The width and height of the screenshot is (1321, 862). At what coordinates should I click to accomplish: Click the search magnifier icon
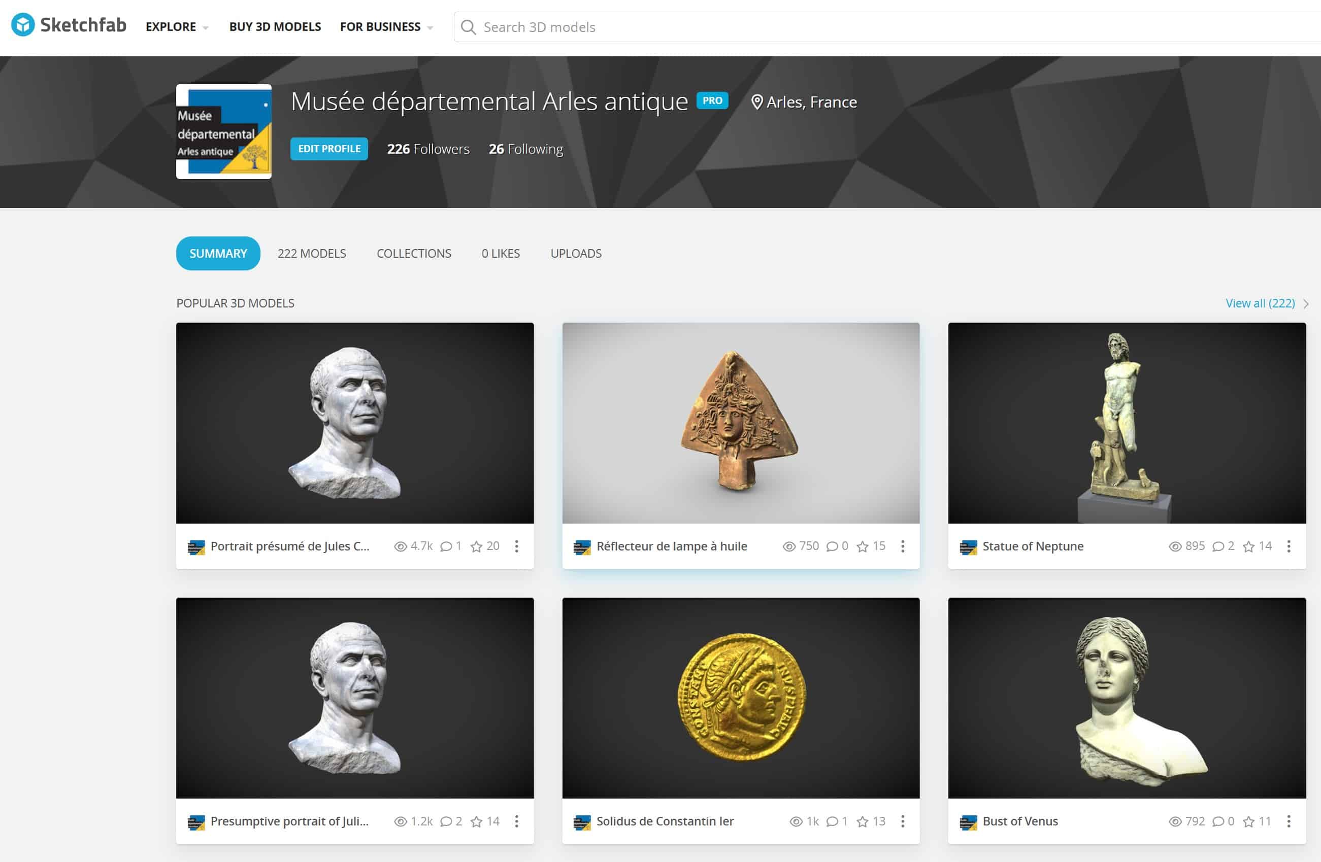tap(469, 27)
